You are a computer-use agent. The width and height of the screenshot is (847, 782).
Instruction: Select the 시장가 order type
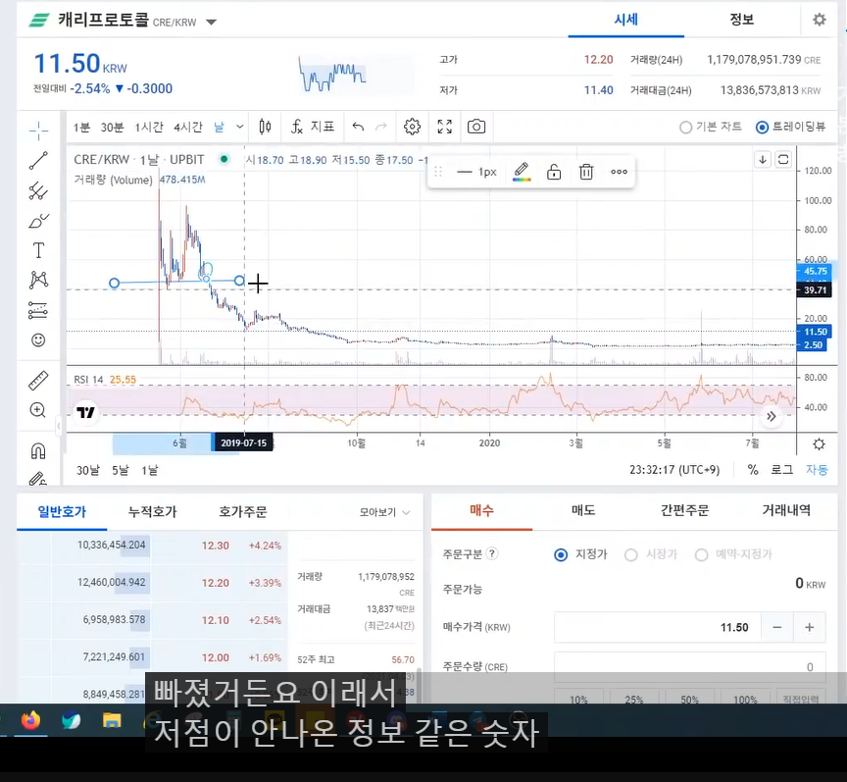[x=631, y=555]
